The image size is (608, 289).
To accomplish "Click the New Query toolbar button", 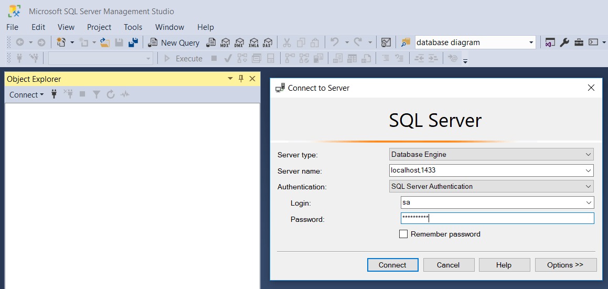I will click(x=174, y=42).
